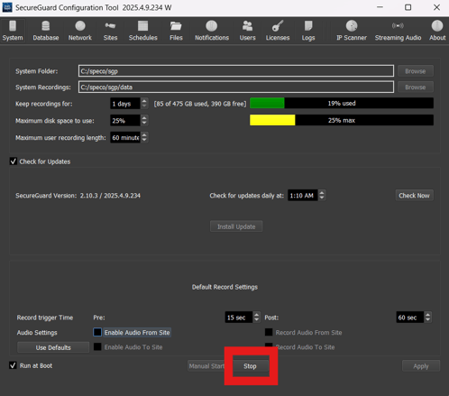Click the Stop service button
Image resolution: width=449 pixels, height=396 pixels.
click(x=250, y=366)
